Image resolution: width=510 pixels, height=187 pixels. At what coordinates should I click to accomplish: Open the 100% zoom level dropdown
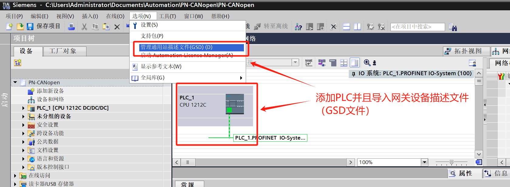[x=424, y=162]
